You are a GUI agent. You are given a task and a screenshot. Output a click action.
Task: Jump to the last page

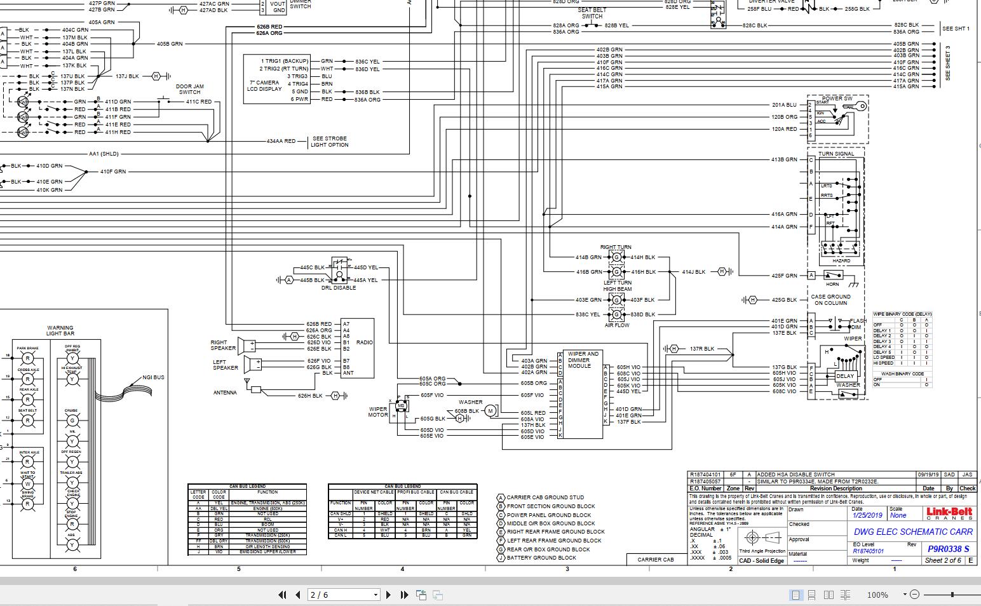pos(403,595)
